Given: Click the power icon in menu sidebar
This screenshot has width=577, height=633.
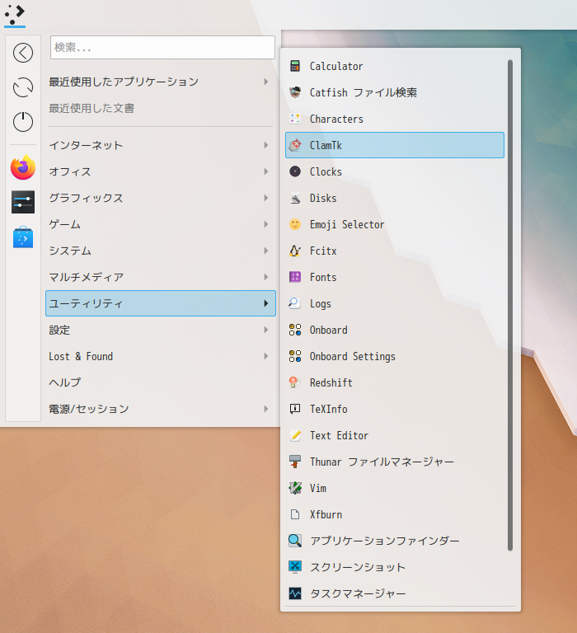Looking at the screenshot, I should coord(23,121).
